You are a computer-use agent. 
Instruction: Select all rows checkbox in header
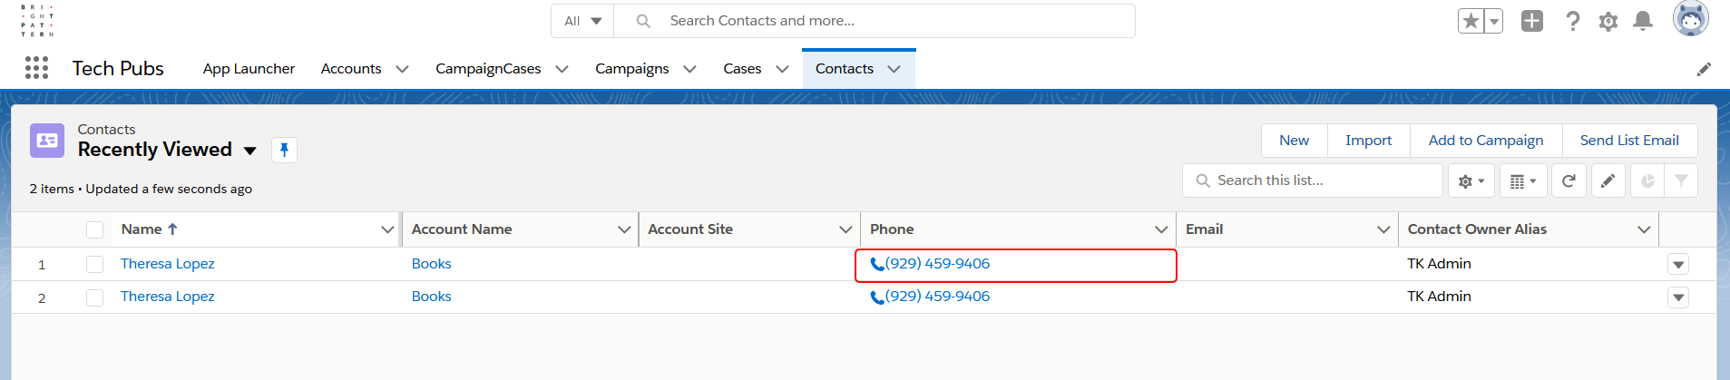(x=94, y=229)
